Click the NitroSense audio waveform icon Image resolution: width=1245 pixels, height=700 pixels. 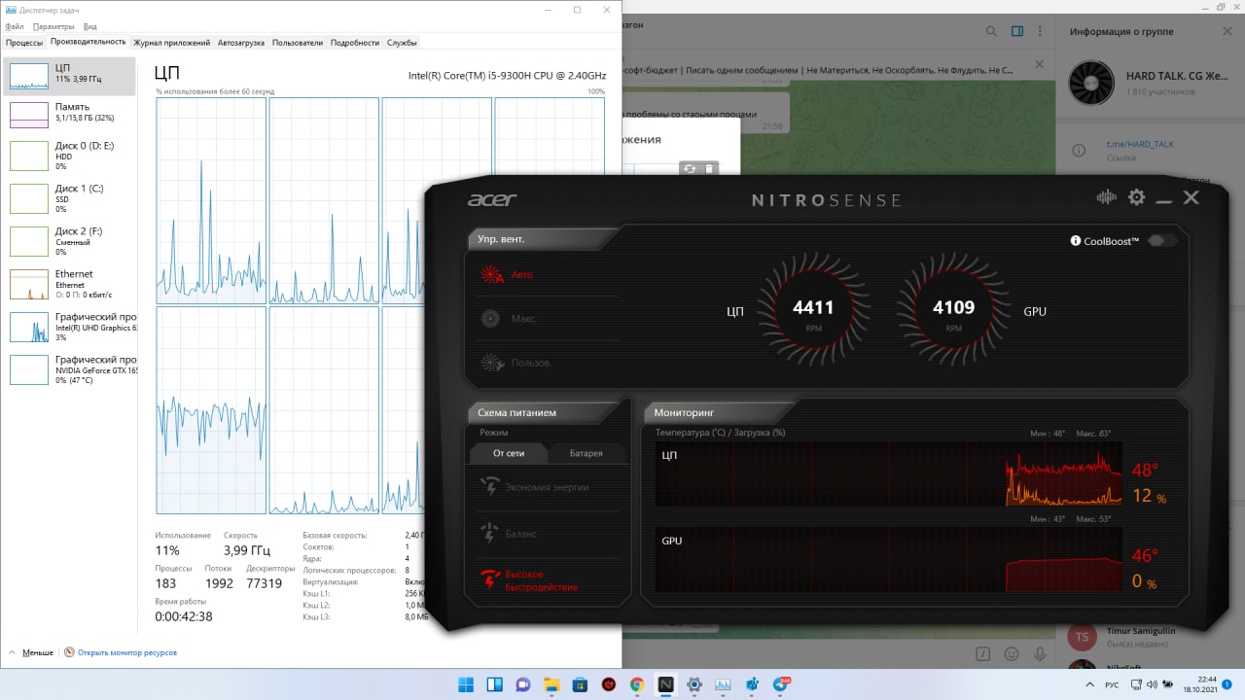1107,197
